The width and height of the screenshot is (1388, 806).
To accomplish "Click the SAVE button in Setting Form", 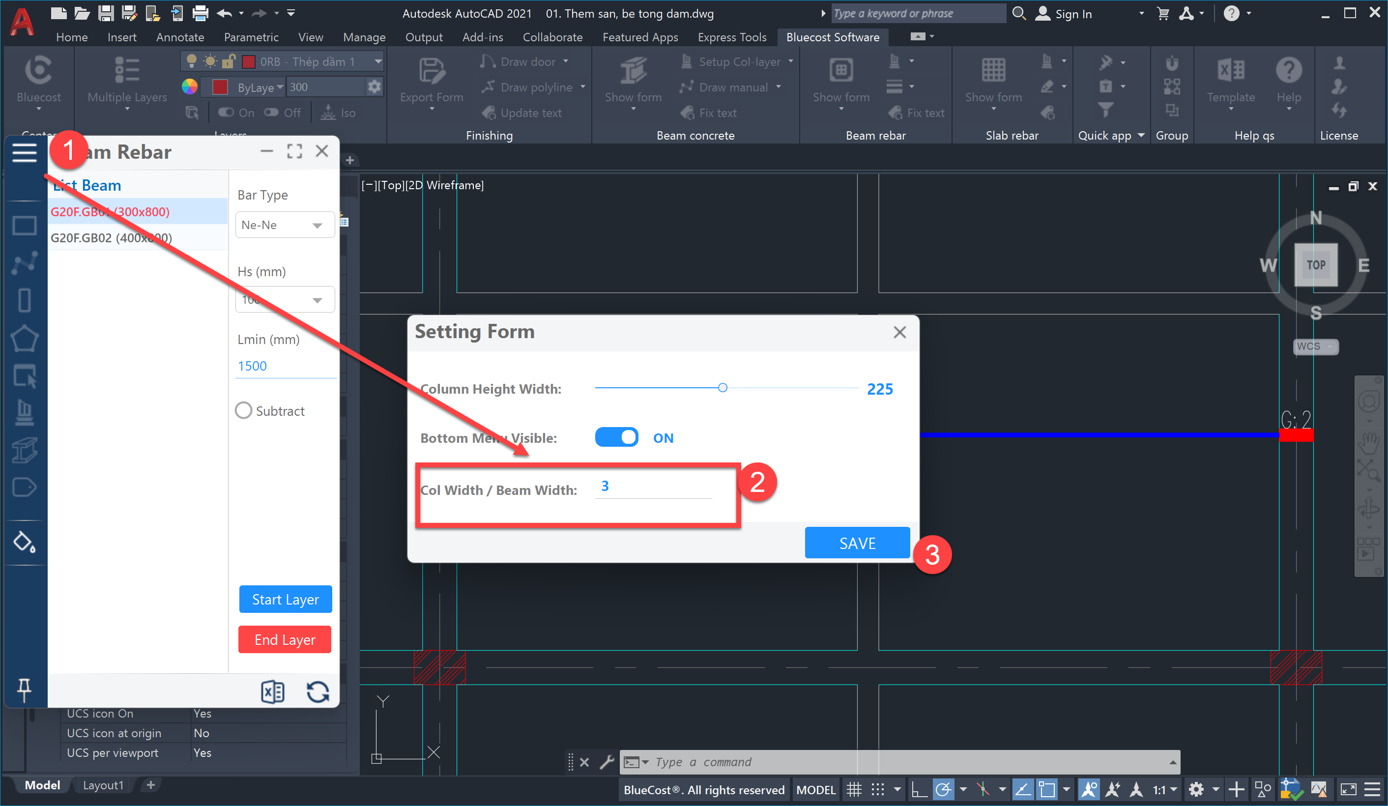I will pos(857,543).
